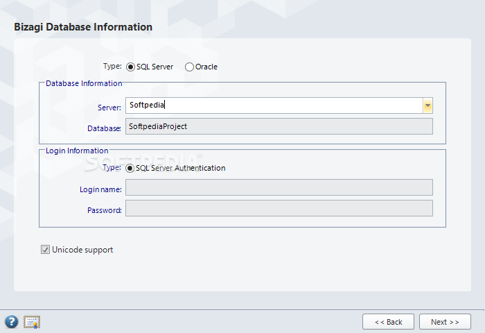Image resolution: width=485 pixels, height=333 pixels.
Task: Click the Database: field label
Action: (104, 128)
